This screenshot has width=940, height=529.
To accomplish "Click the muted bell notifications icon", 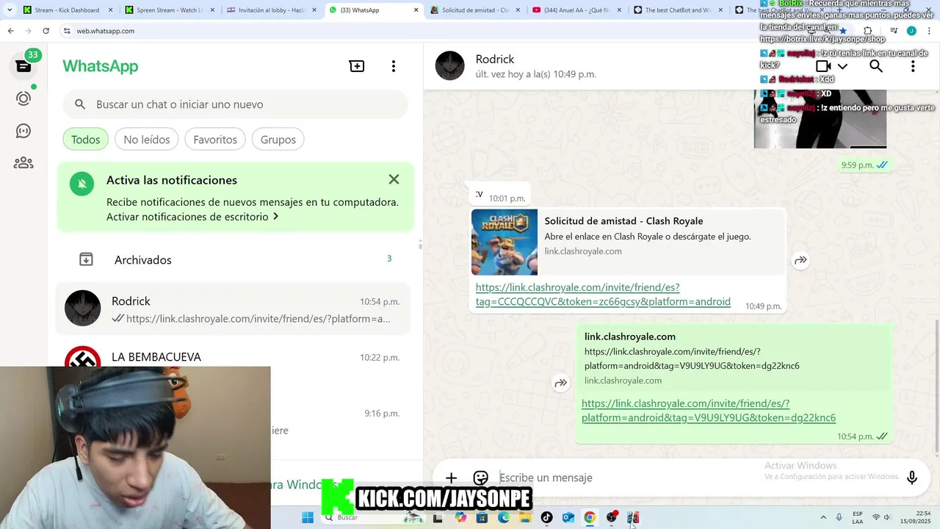I will pos(82,184).
